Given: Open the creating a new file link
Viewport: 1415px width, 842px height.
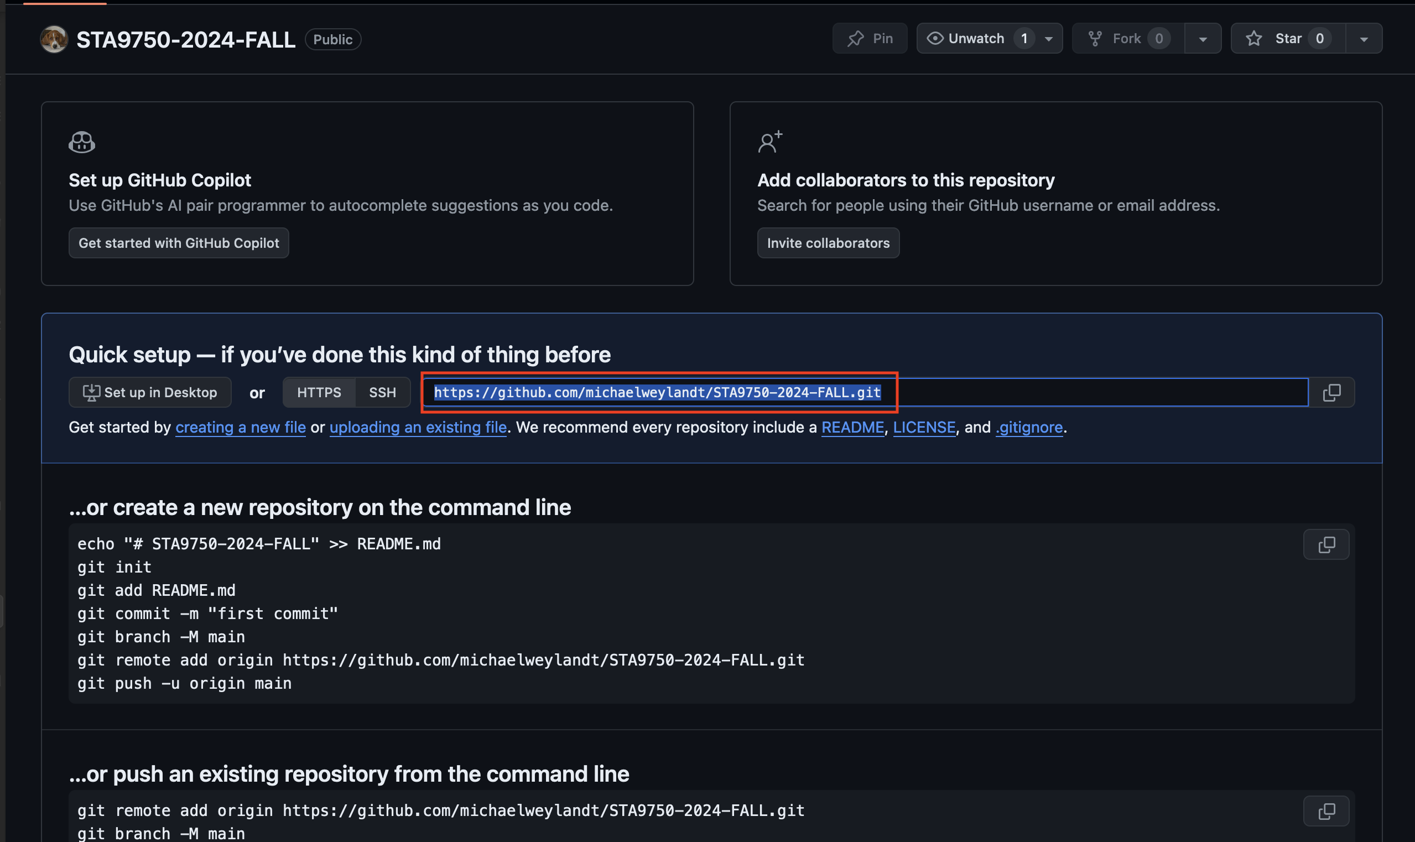Looking at the screenshot, I should coord(241,427).
